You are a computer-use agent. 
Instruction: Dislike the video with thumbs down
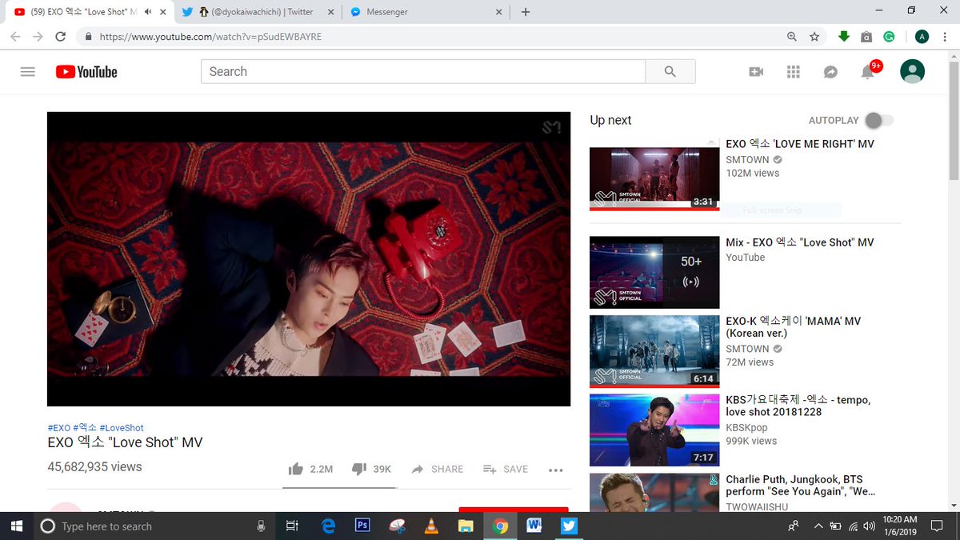[x=359, y=469]
